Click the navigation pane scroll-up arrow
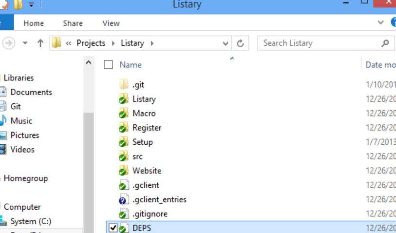This screenshot has width=396, height=233. [x=89, y=62]
